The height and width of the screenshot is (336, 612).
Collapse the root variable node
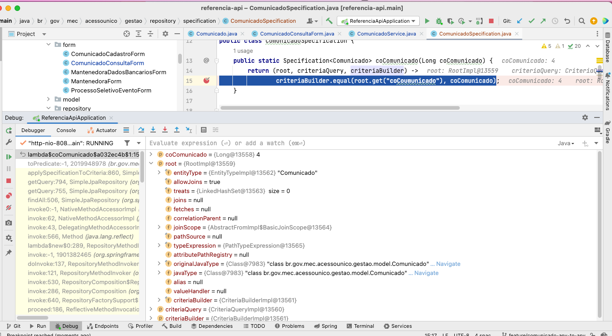pos(152,163)
